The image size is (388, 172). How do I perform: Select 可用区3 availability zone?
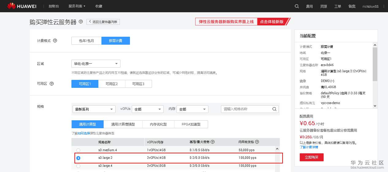139,84
